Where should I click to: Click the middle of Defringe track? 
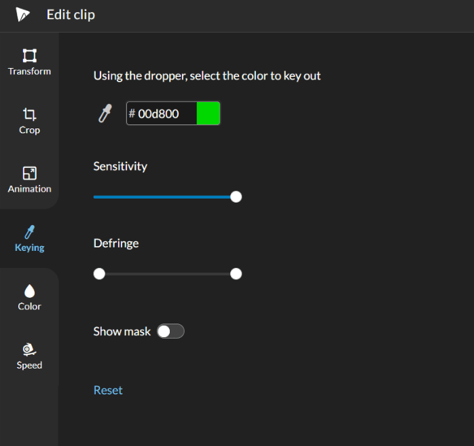coord(167,274)
